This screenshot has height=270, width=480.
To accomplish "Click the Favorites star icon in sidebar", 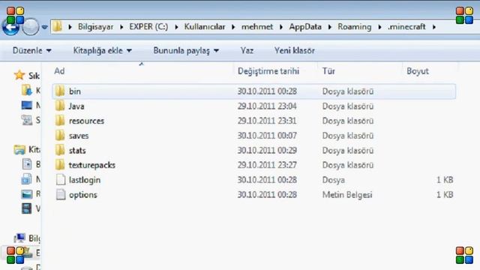I will point(19,75).
